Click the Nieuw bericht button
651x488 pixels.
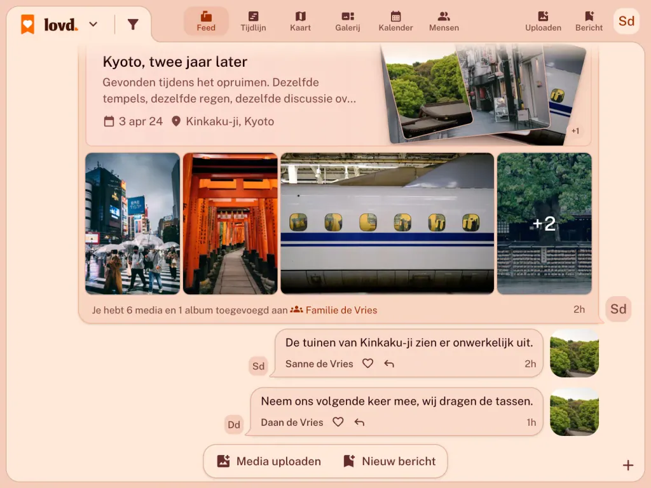tap(390, 461)
